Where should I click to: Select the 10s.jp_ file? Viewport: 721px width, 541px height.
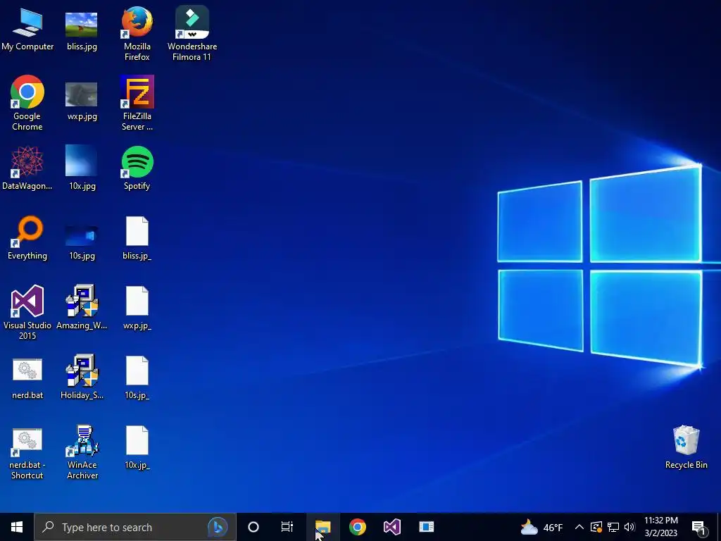pyautogui.click(x=137, y=378)
